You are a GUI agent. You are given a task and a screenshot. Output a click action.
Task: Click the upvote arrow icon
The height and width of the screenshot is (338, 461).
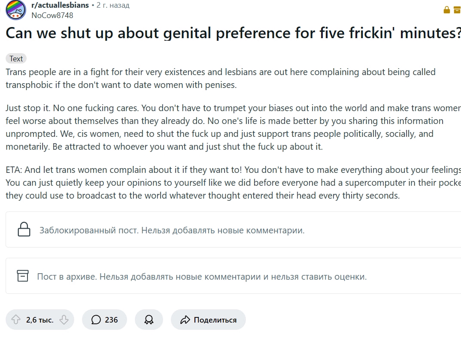point(16,320)
